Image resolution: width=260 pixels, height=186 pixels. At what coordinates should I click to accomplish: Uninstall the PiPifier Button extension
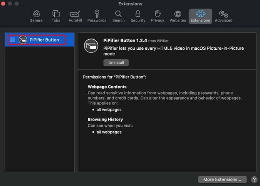[116, 63]
